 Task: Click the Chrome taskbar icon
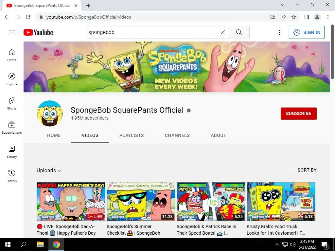click(56, 244)
